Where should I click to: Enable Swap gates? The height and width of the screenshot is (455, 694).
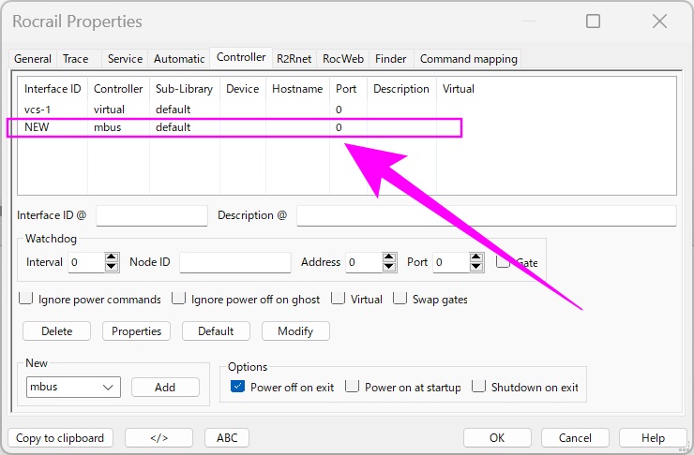(400, 298)
